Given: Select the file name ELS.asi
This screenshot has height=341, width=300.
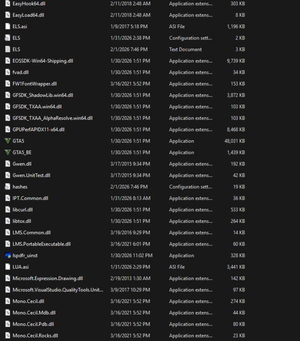Looking at the screenshot, I should pyautogui.click(x=20, y=26).
